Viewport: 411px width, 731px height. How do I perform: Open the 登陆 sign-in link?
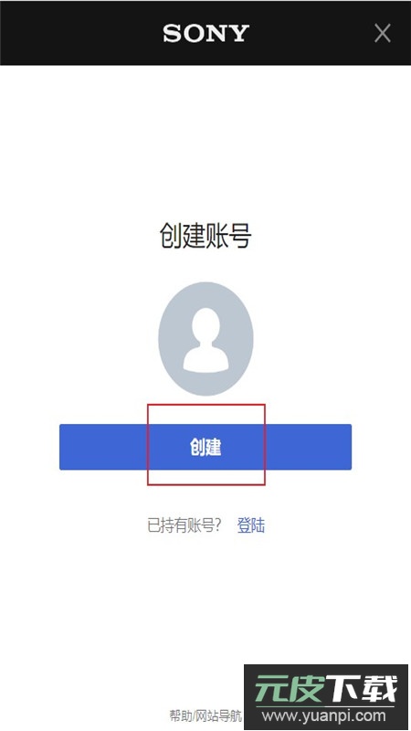click(x=250, y=525)
